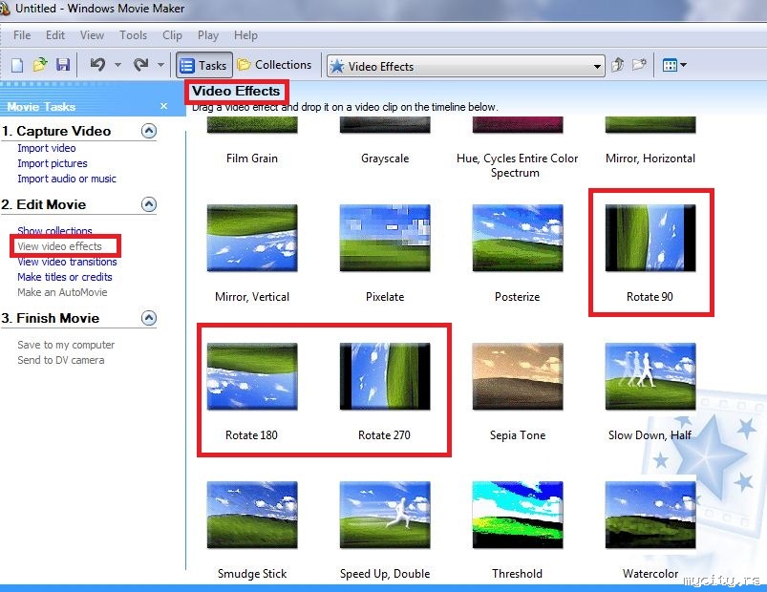767x592 pixels.
Task: Open a project with folder icon
Action: pos(40,65)
